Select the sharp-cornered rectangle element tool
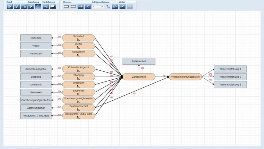The image size is (264, 149). pyautogui.click(x=66, y=6)
